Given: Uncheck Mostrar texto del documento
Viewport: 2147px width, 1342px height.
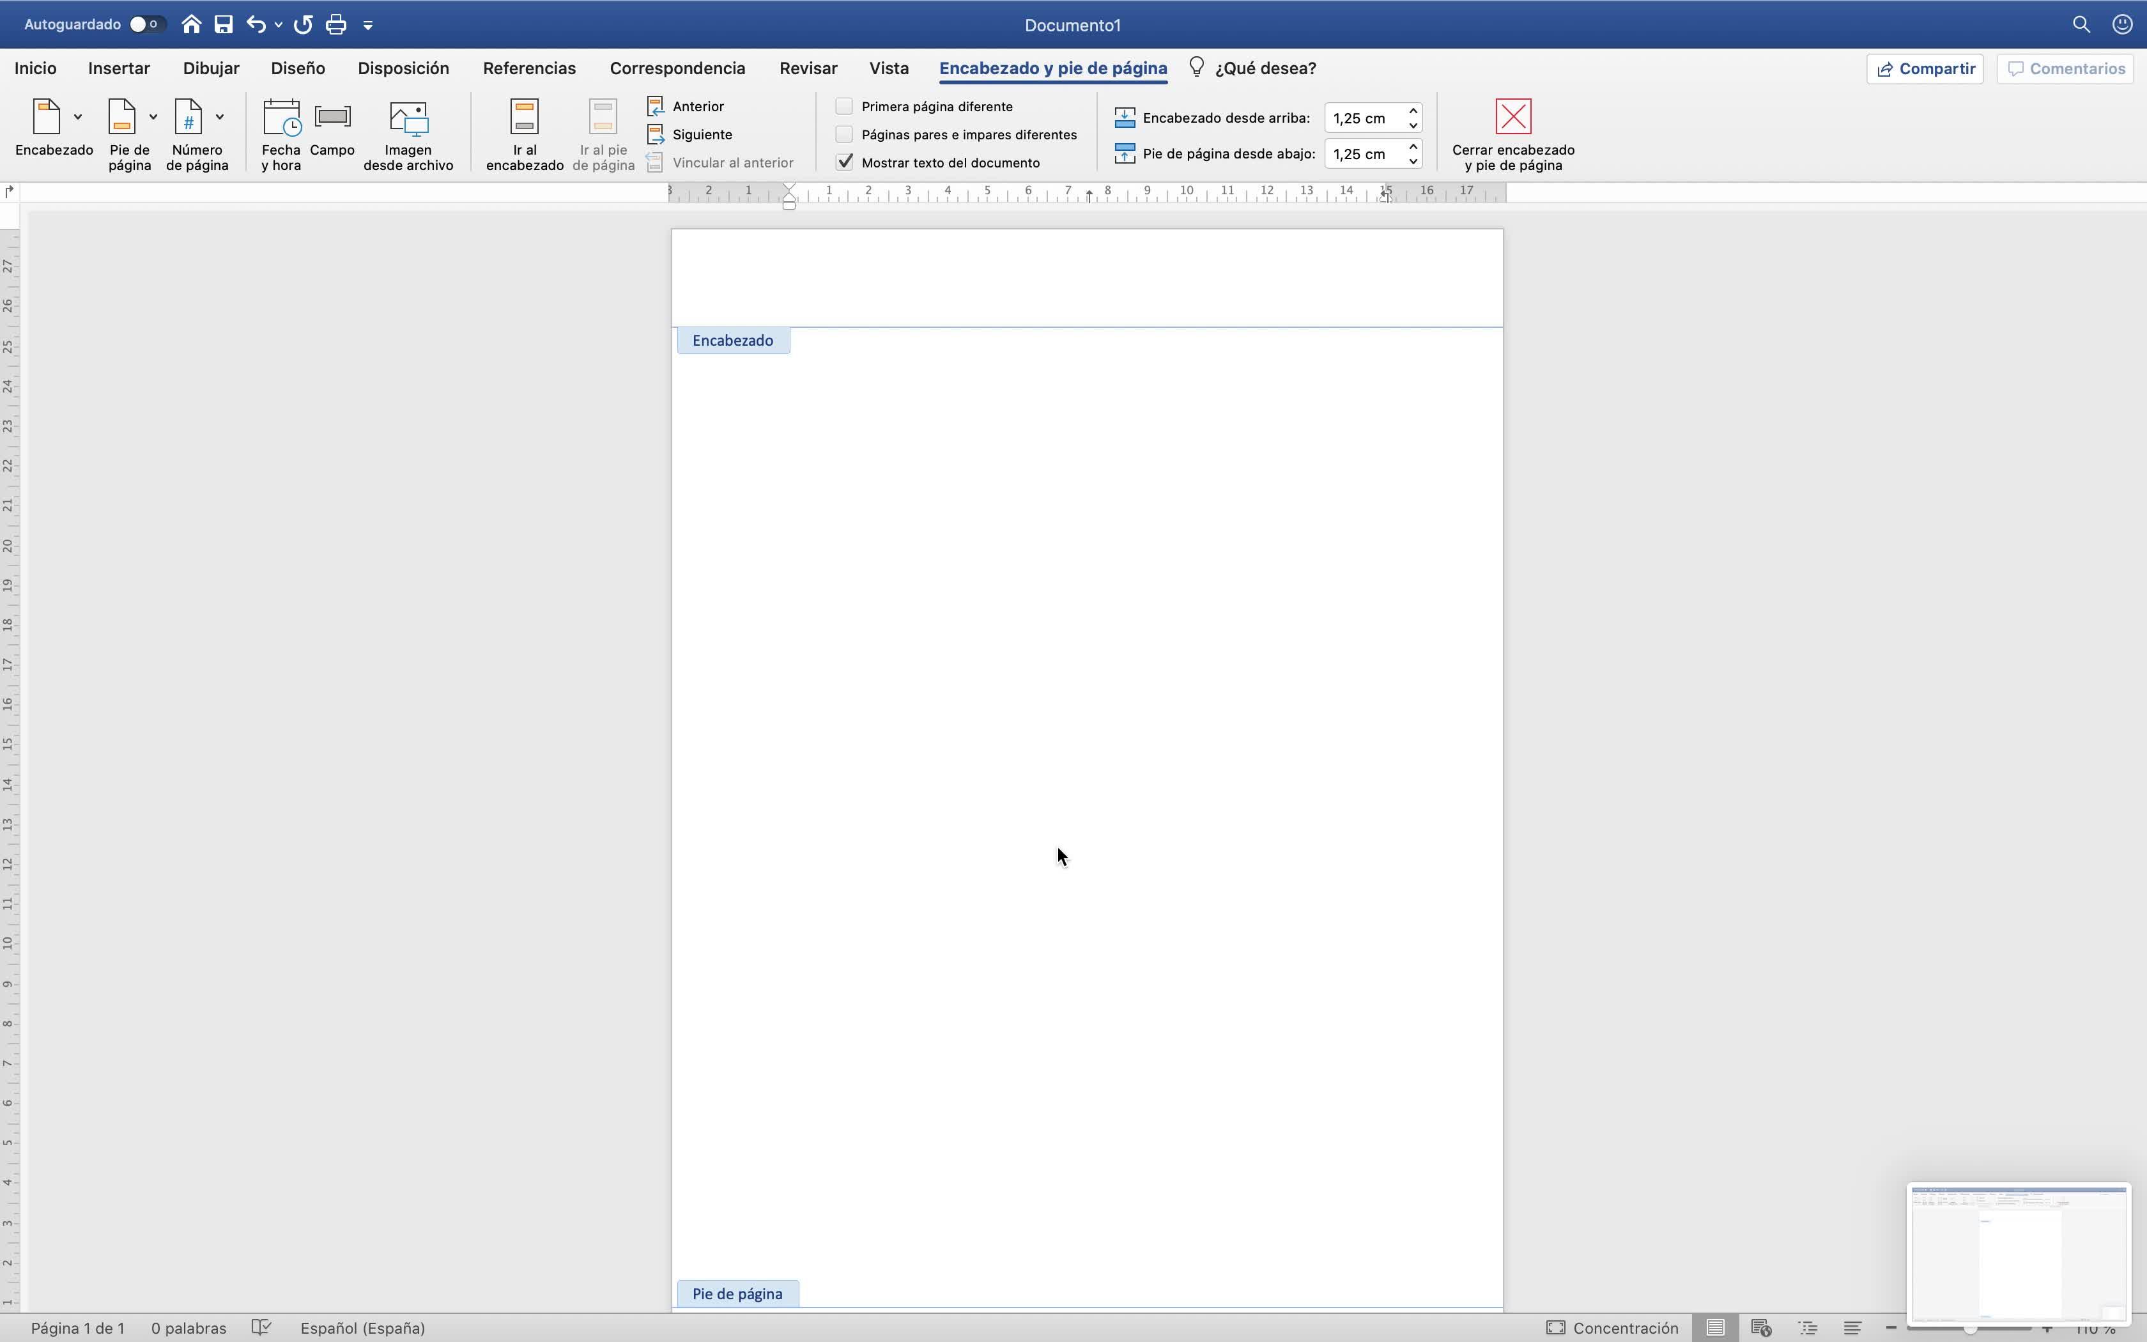Looking at the screenshot, I should tap(843, 162).
